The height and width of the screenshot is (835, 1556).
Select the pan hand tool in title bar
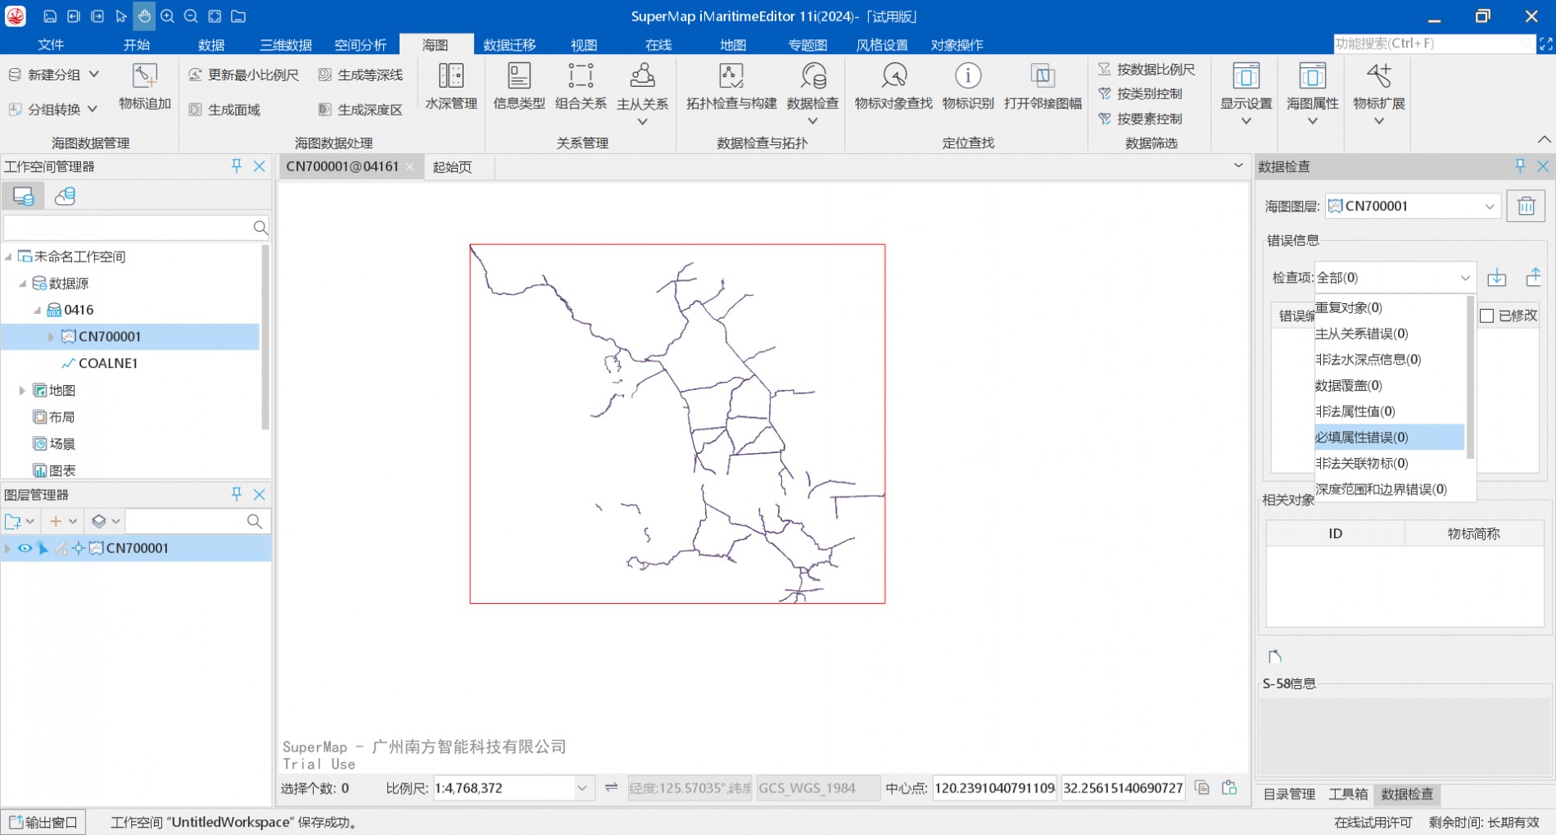click(144, 16)
